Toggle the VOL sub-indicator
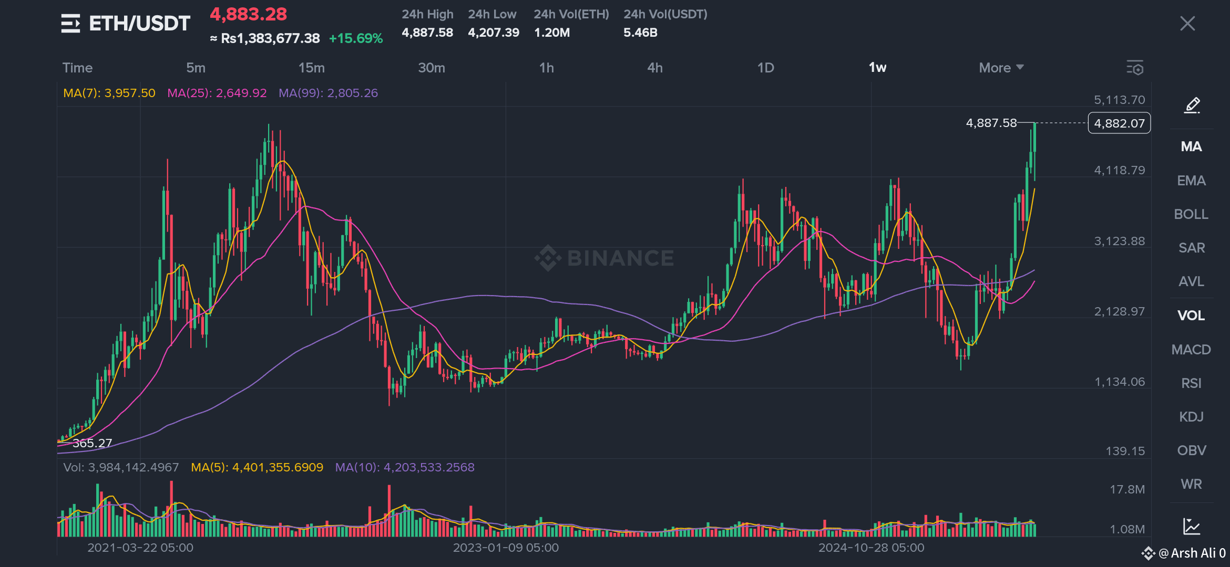 [x=1191, y=316]
